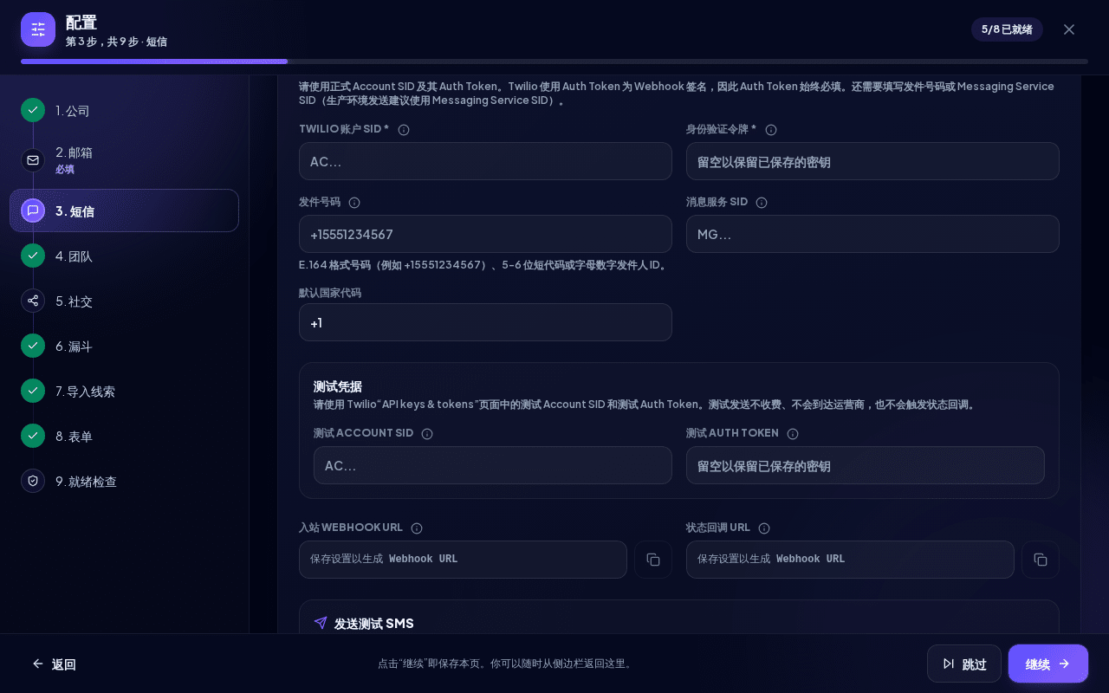Focus the TWILIO 账户 SID field

(485, 161)
